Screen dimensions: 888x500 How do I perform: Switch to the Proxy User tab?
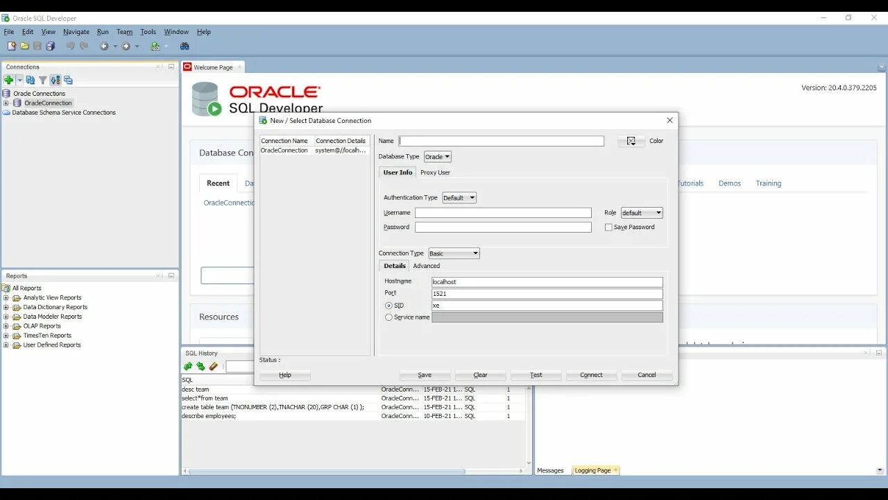point(435,172)
